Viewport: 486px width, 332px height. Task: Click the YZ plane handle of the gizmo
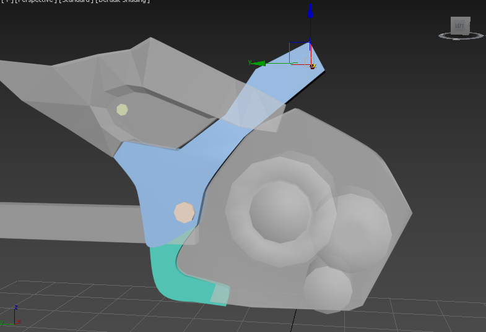300,53
